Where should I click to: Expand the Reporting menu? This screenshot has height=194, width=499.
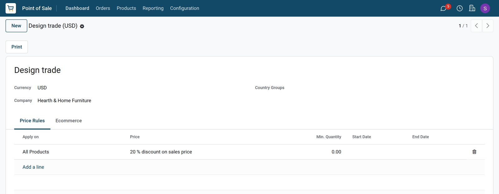(153, 8)
